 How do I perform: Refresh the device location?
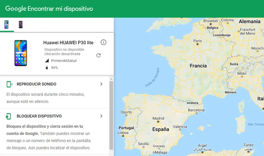(x=98, y=56)
